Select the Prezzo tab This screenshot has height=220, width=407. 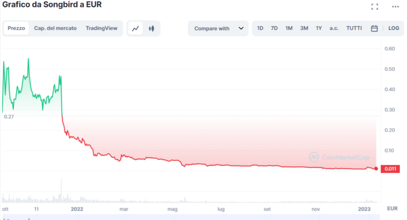coord(16,28)
